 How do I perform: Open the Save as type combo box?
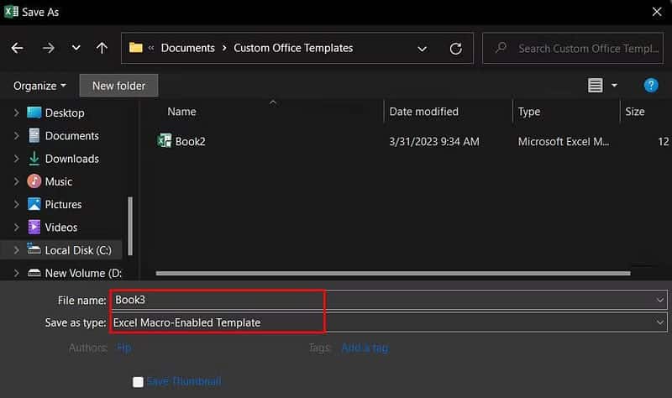tap(389, 322)
